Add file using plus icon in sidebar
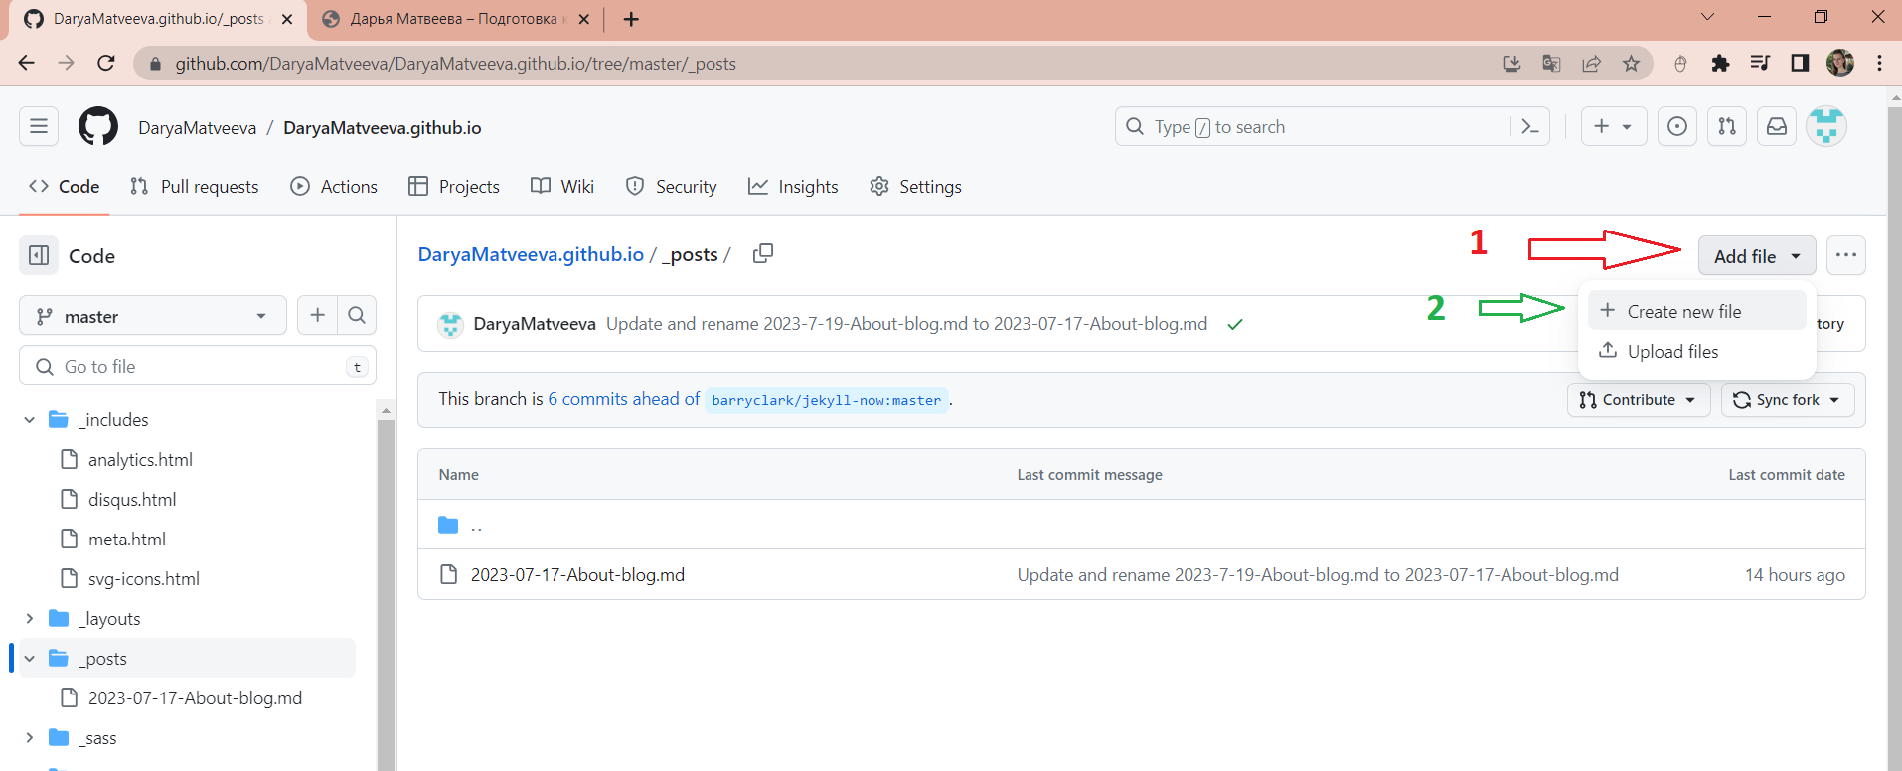This screenshot has width=1902, height=771. [x=318, y=316]
